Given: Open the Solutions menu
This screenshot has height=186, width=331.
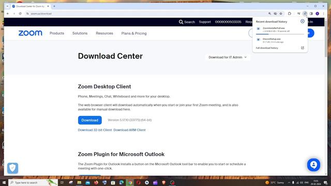Looking at the screenshot, I should (x=80, y=33).
